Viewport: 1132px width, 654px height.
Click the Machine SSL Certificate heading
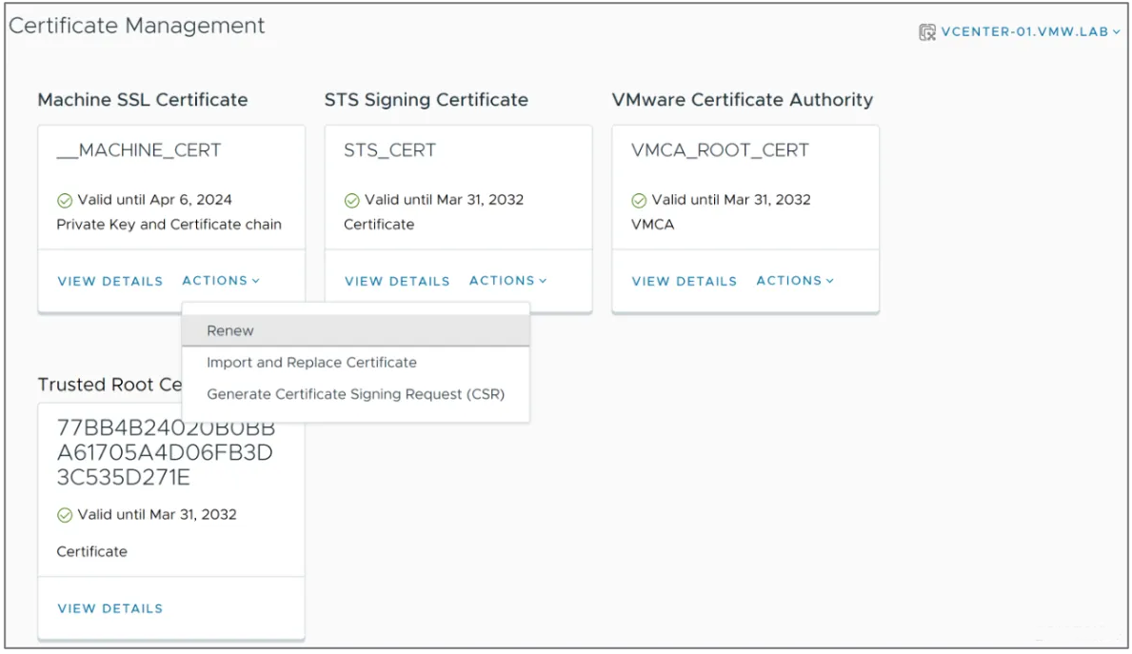pos(142,100)
